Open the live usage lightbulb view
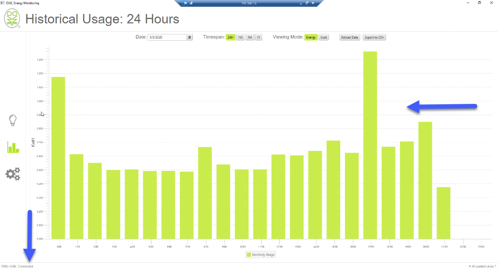Screen dimensions: 498x270 point(13,120)
